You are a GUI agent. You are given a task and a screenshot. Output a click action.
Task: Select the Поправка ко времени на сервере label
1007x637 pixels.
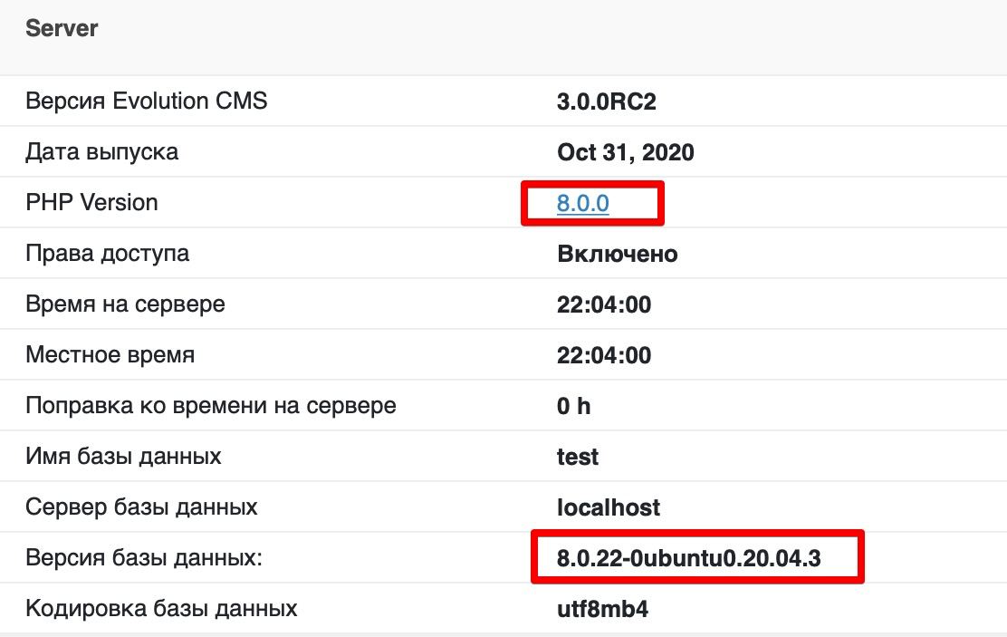[210, 405]
